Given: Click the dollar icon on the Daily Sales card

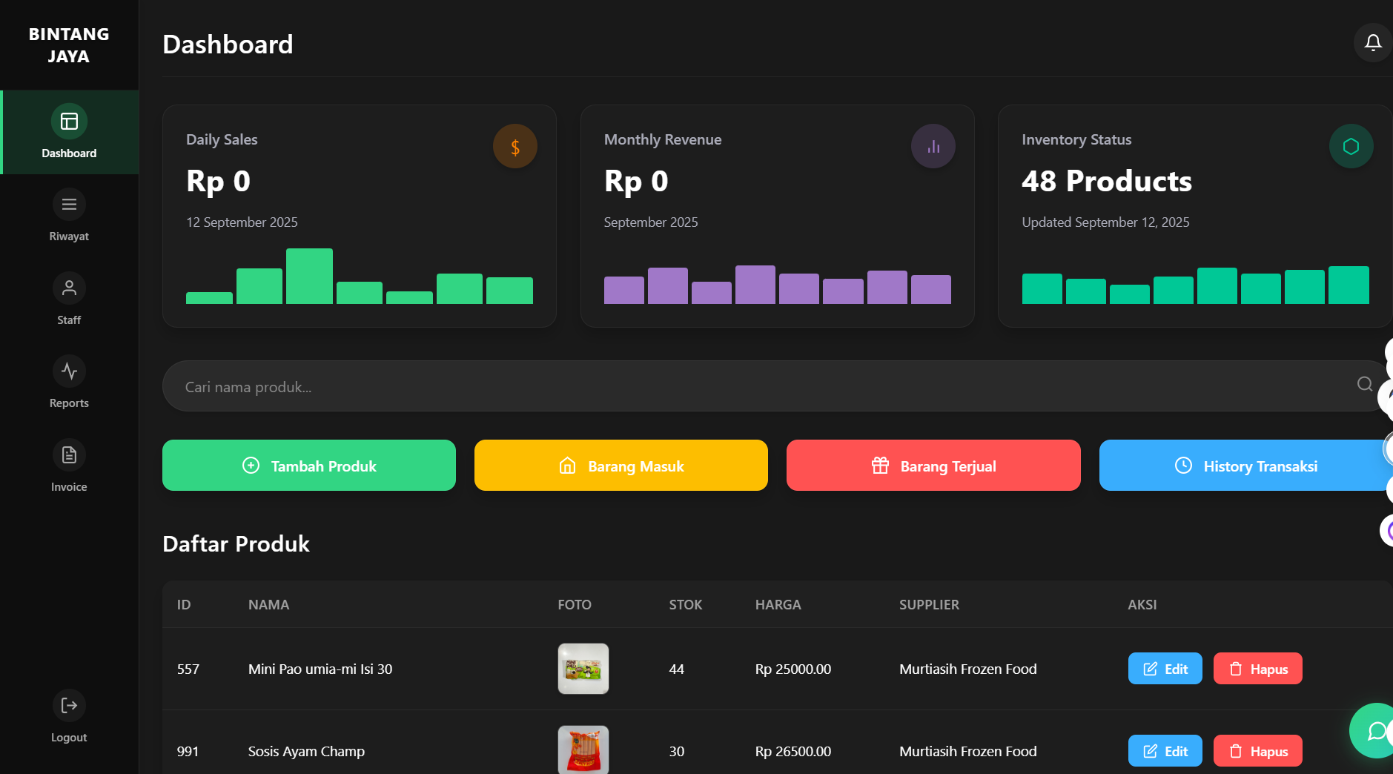Looking at the screenshot, I should 514,145.
